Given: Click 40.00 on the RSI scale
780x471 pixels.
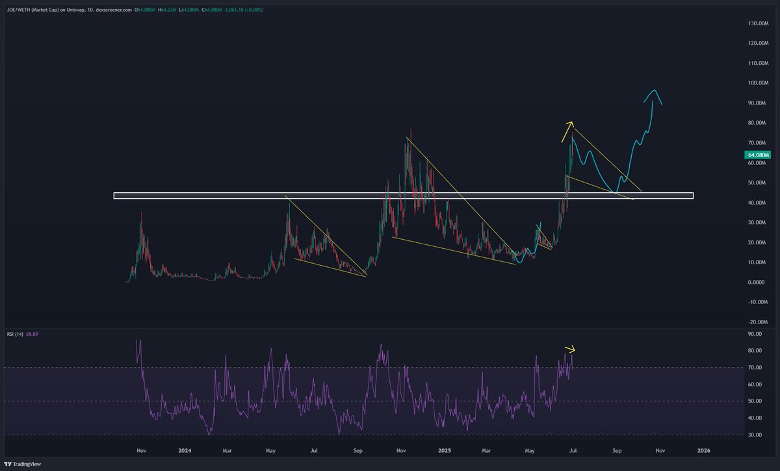Looking at the screenshot, I should click(x=755, y=418).
